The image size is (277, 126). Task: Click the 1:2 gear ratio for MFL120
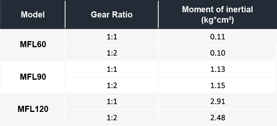click(x=112, y=117)
